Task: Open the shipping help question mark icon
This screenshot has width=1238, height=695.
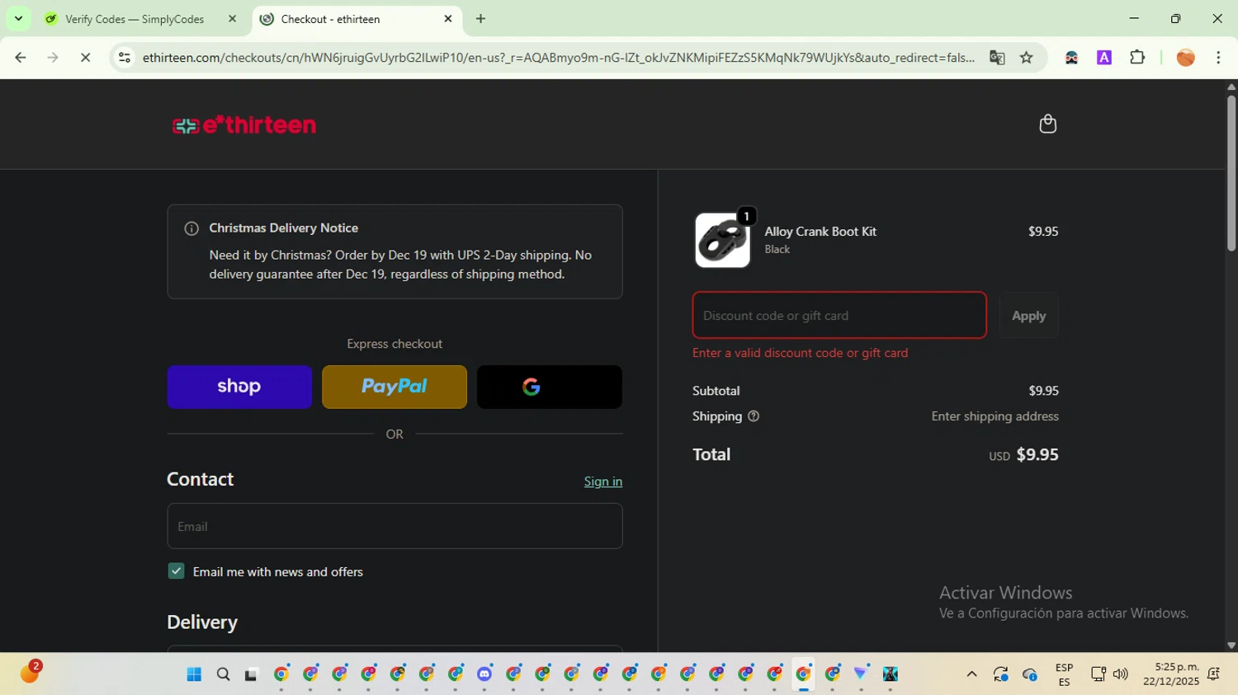Action: point(753,416)
